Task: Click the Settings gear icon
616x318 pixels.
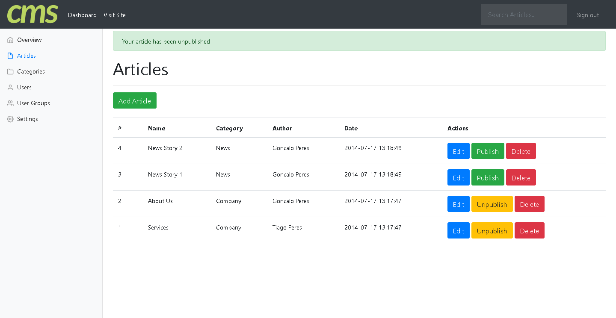Action: (10, 119)
